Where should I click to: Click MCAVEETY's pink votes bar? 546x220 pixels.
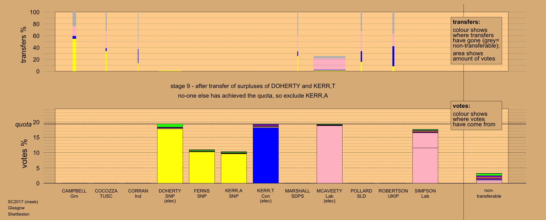[329, 154]
